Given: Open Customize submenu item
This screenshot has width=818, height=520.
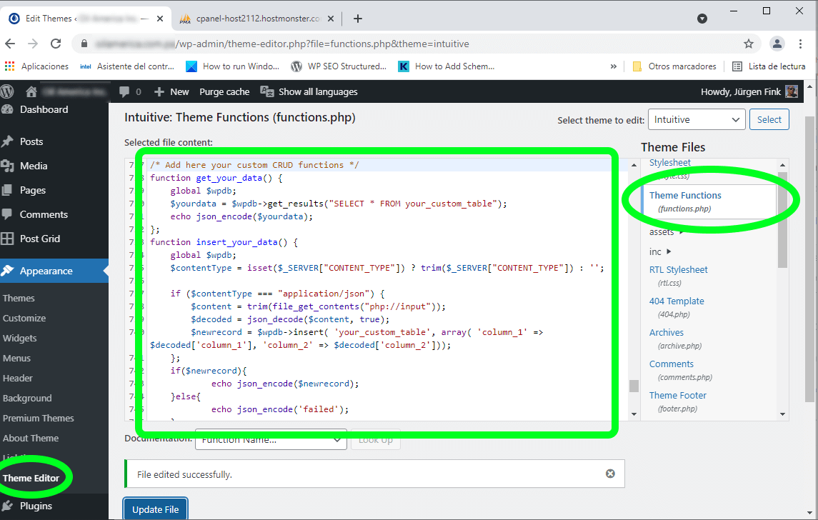Looking at the screenshot, I should (x=24, y=318).
